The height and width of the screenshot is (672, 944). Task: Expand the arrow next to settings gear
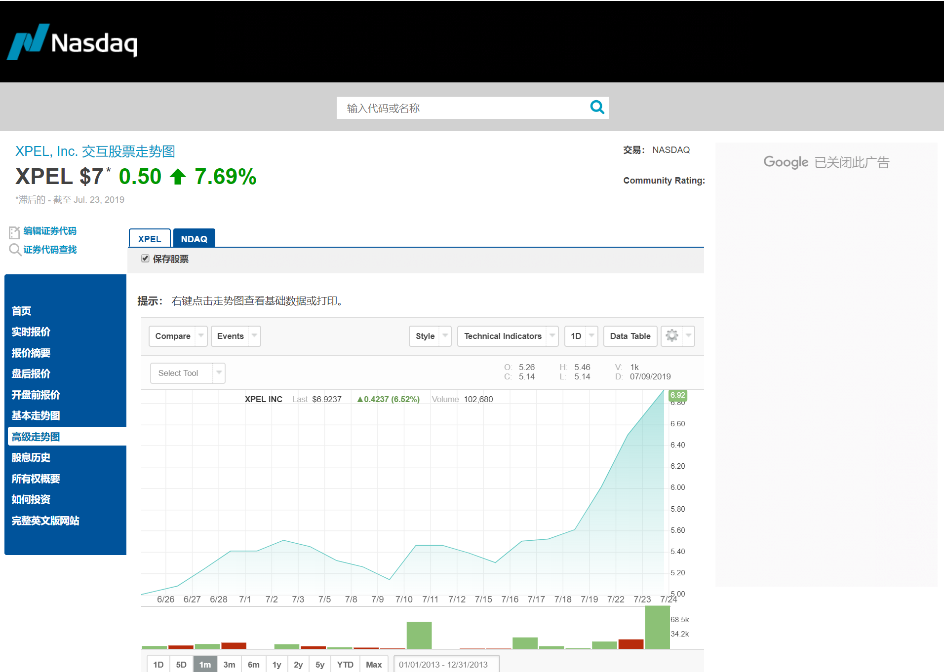(x=688, y=336)
